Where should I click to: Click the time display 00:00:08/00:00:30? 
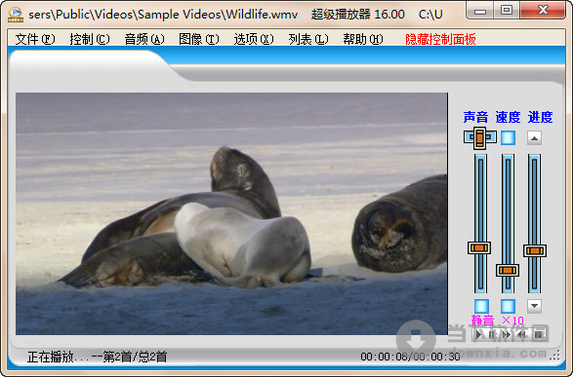pos(410,357)
